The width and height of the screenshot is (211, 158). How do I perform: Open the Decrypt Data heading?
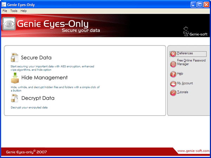click(x=38, y=98)
